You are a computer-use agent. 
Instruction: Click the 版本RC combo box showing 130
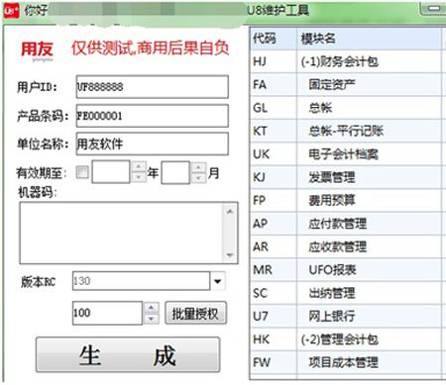click(141, 281)
